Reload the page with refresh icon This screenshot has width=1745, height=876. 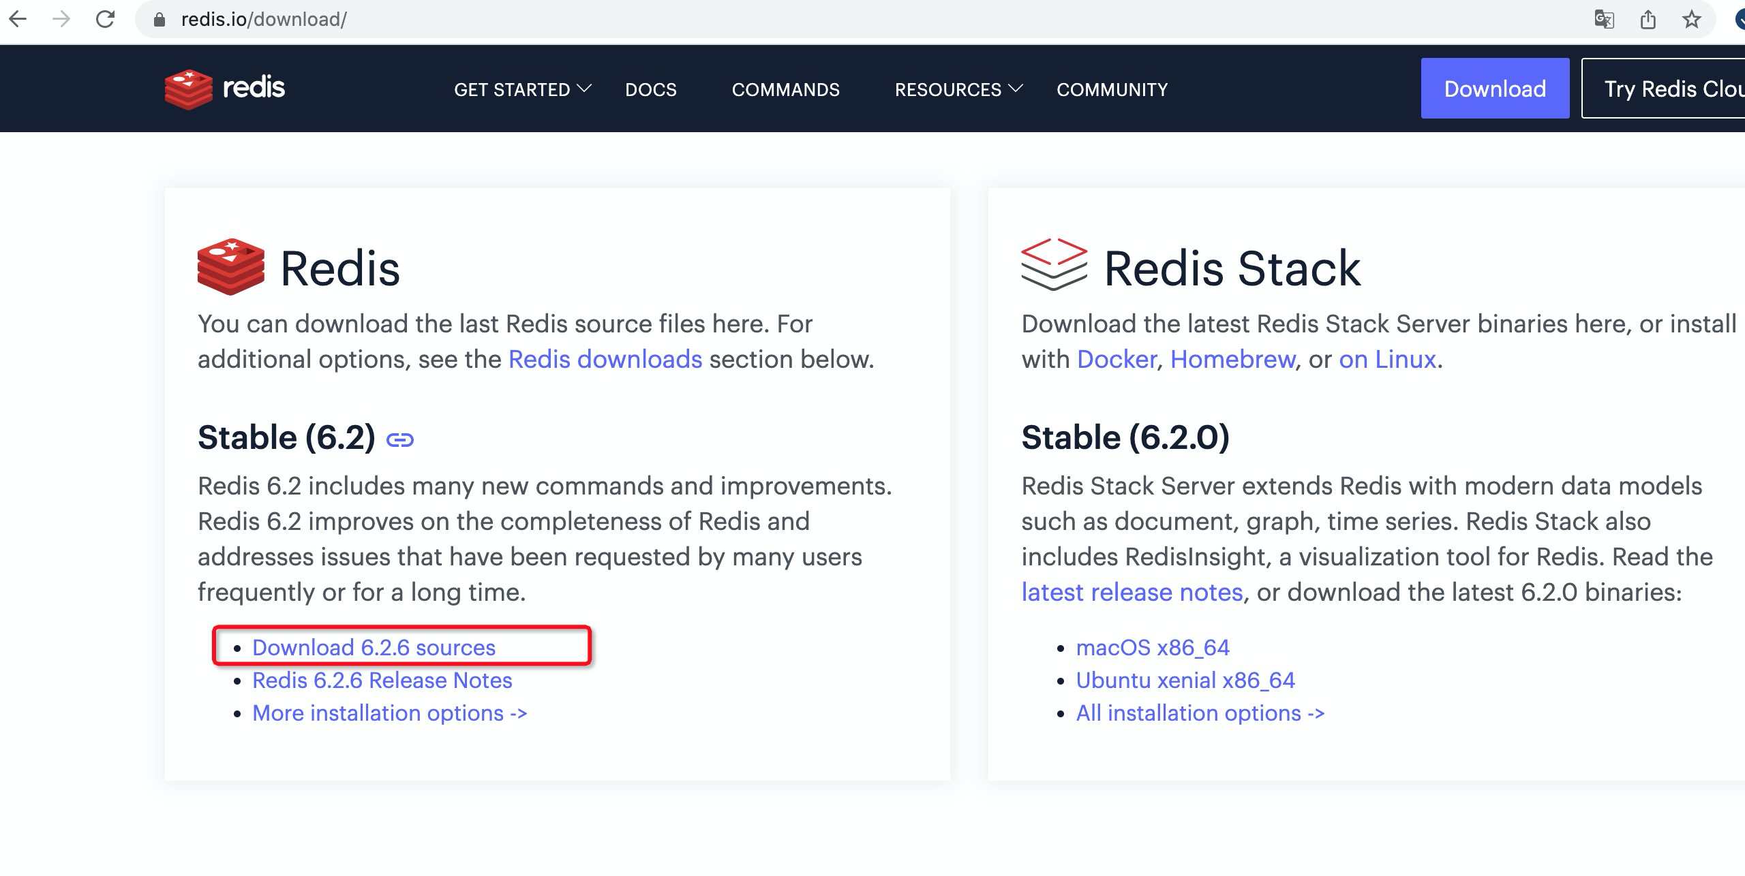(x=105, y=19)
